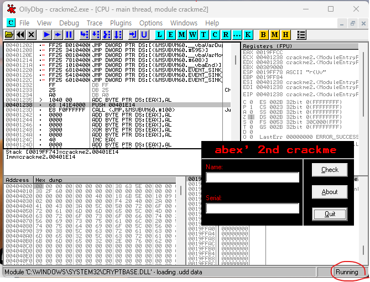Select PUSH 00401E14 instruction line
Image resolution: width=370 pixels, height=282 pixels.
(x=117, y=105)
